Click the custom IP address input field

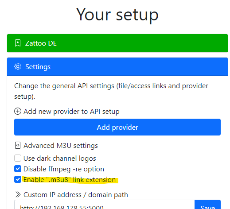(x=105, y=205)
